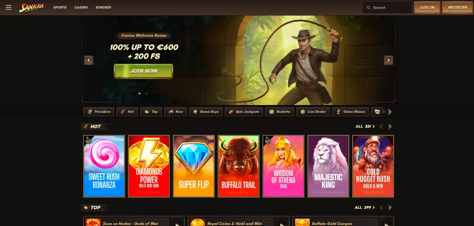Image resolution: width=474 pixels, height=226 pixels.
Task: Go to previous banner slide arrow
Action: [88, 61]
